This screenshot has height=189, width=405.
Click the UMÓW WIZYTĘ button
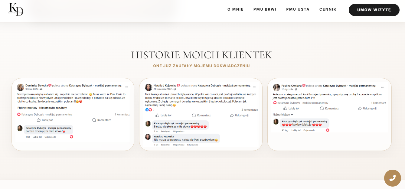[374, 10]
